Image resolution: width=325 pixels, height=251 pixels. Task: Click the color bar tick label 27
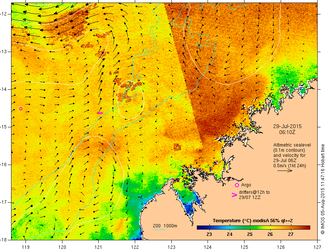point(291,234)
